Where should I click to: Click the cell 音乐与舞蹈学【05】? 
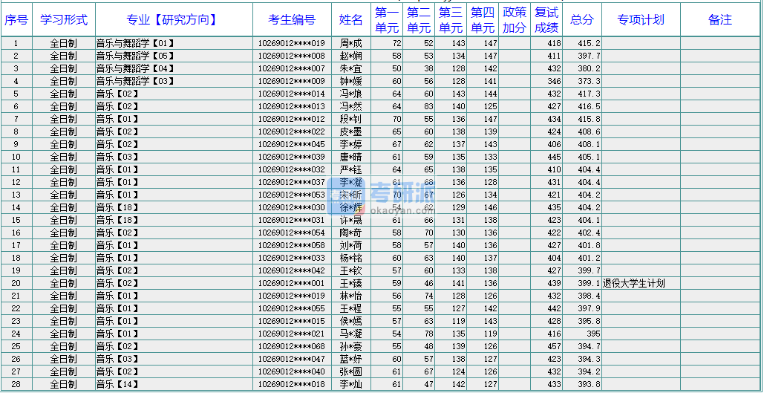(135, 56)
